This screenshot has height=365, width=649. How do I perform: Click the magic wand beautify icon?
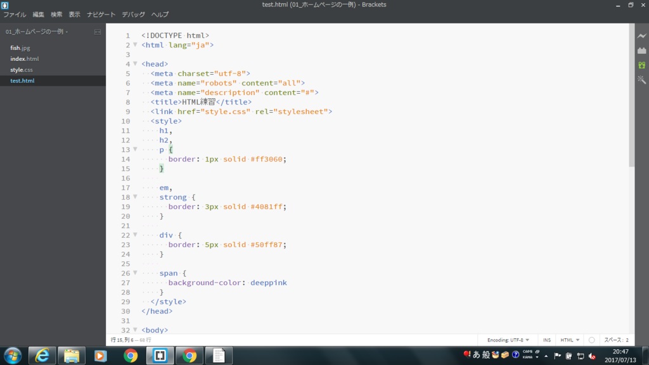tap(641, 79)
